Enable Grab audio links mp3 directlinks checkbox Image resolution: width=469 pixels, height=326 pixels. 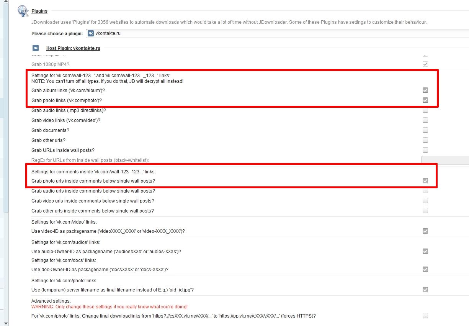click(x=425, y=110)
